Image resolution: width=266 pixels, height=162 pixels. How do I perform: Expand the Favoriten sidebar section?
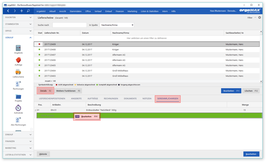(18, 17)
